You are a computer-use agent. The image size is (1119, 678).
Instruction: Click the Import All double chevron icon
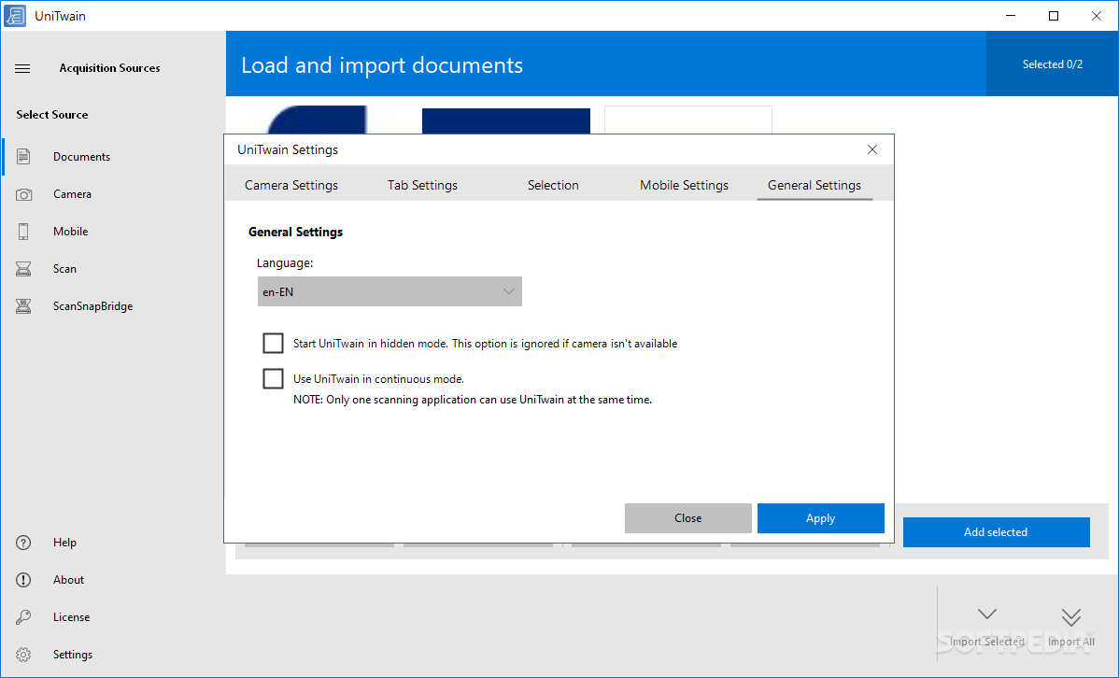click(x=1070, y=616)
